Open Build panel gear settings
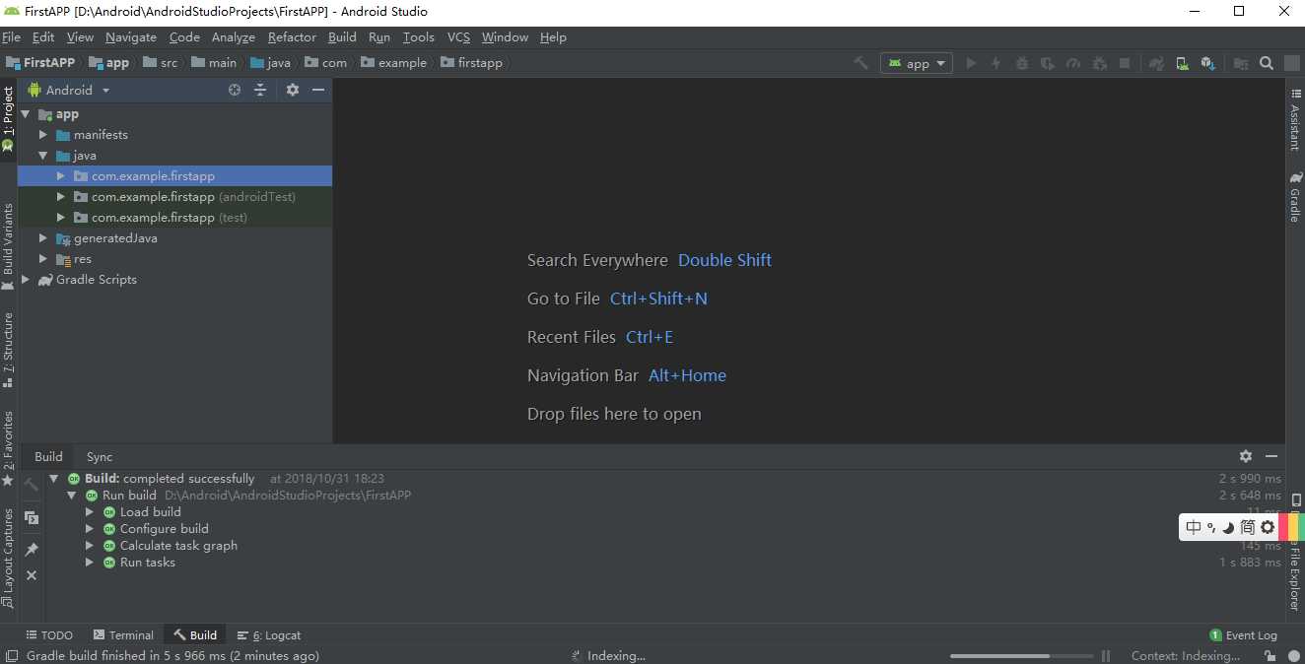The width and height of the screenshot is (1305, 664). pyautogui.click(x=1246, y=456)
